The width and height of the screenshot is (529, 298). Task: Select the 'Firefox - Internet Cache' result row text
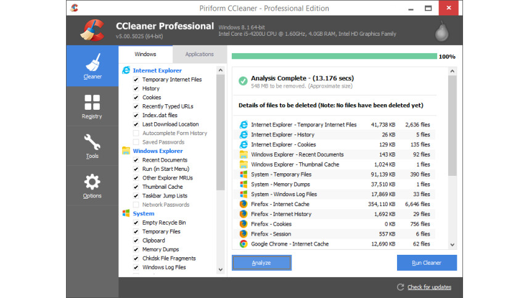point(280,204)
